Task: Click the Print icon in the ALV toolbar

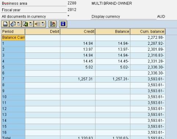Action: click(5, 24)
